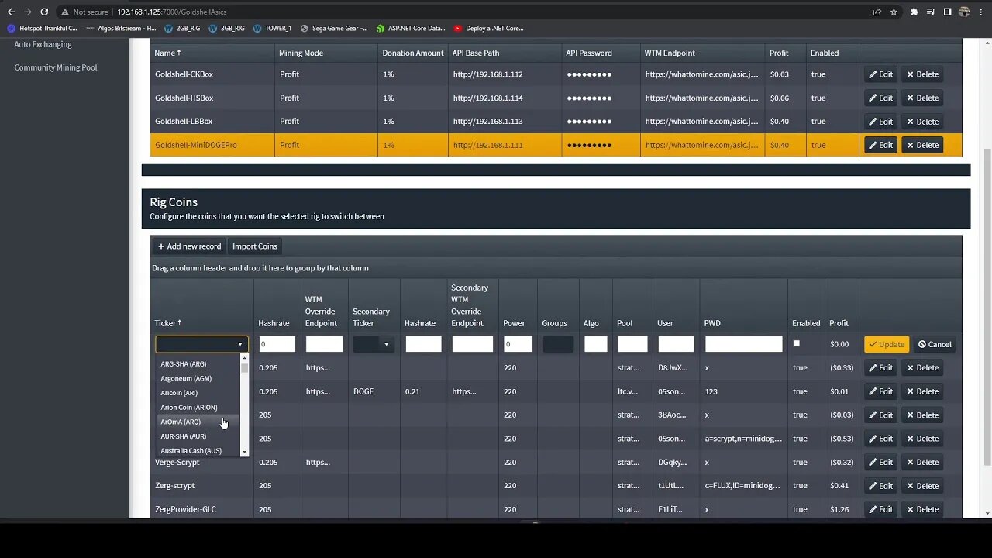Edit the rig coin with user D8JwX

tap(880, 368)
